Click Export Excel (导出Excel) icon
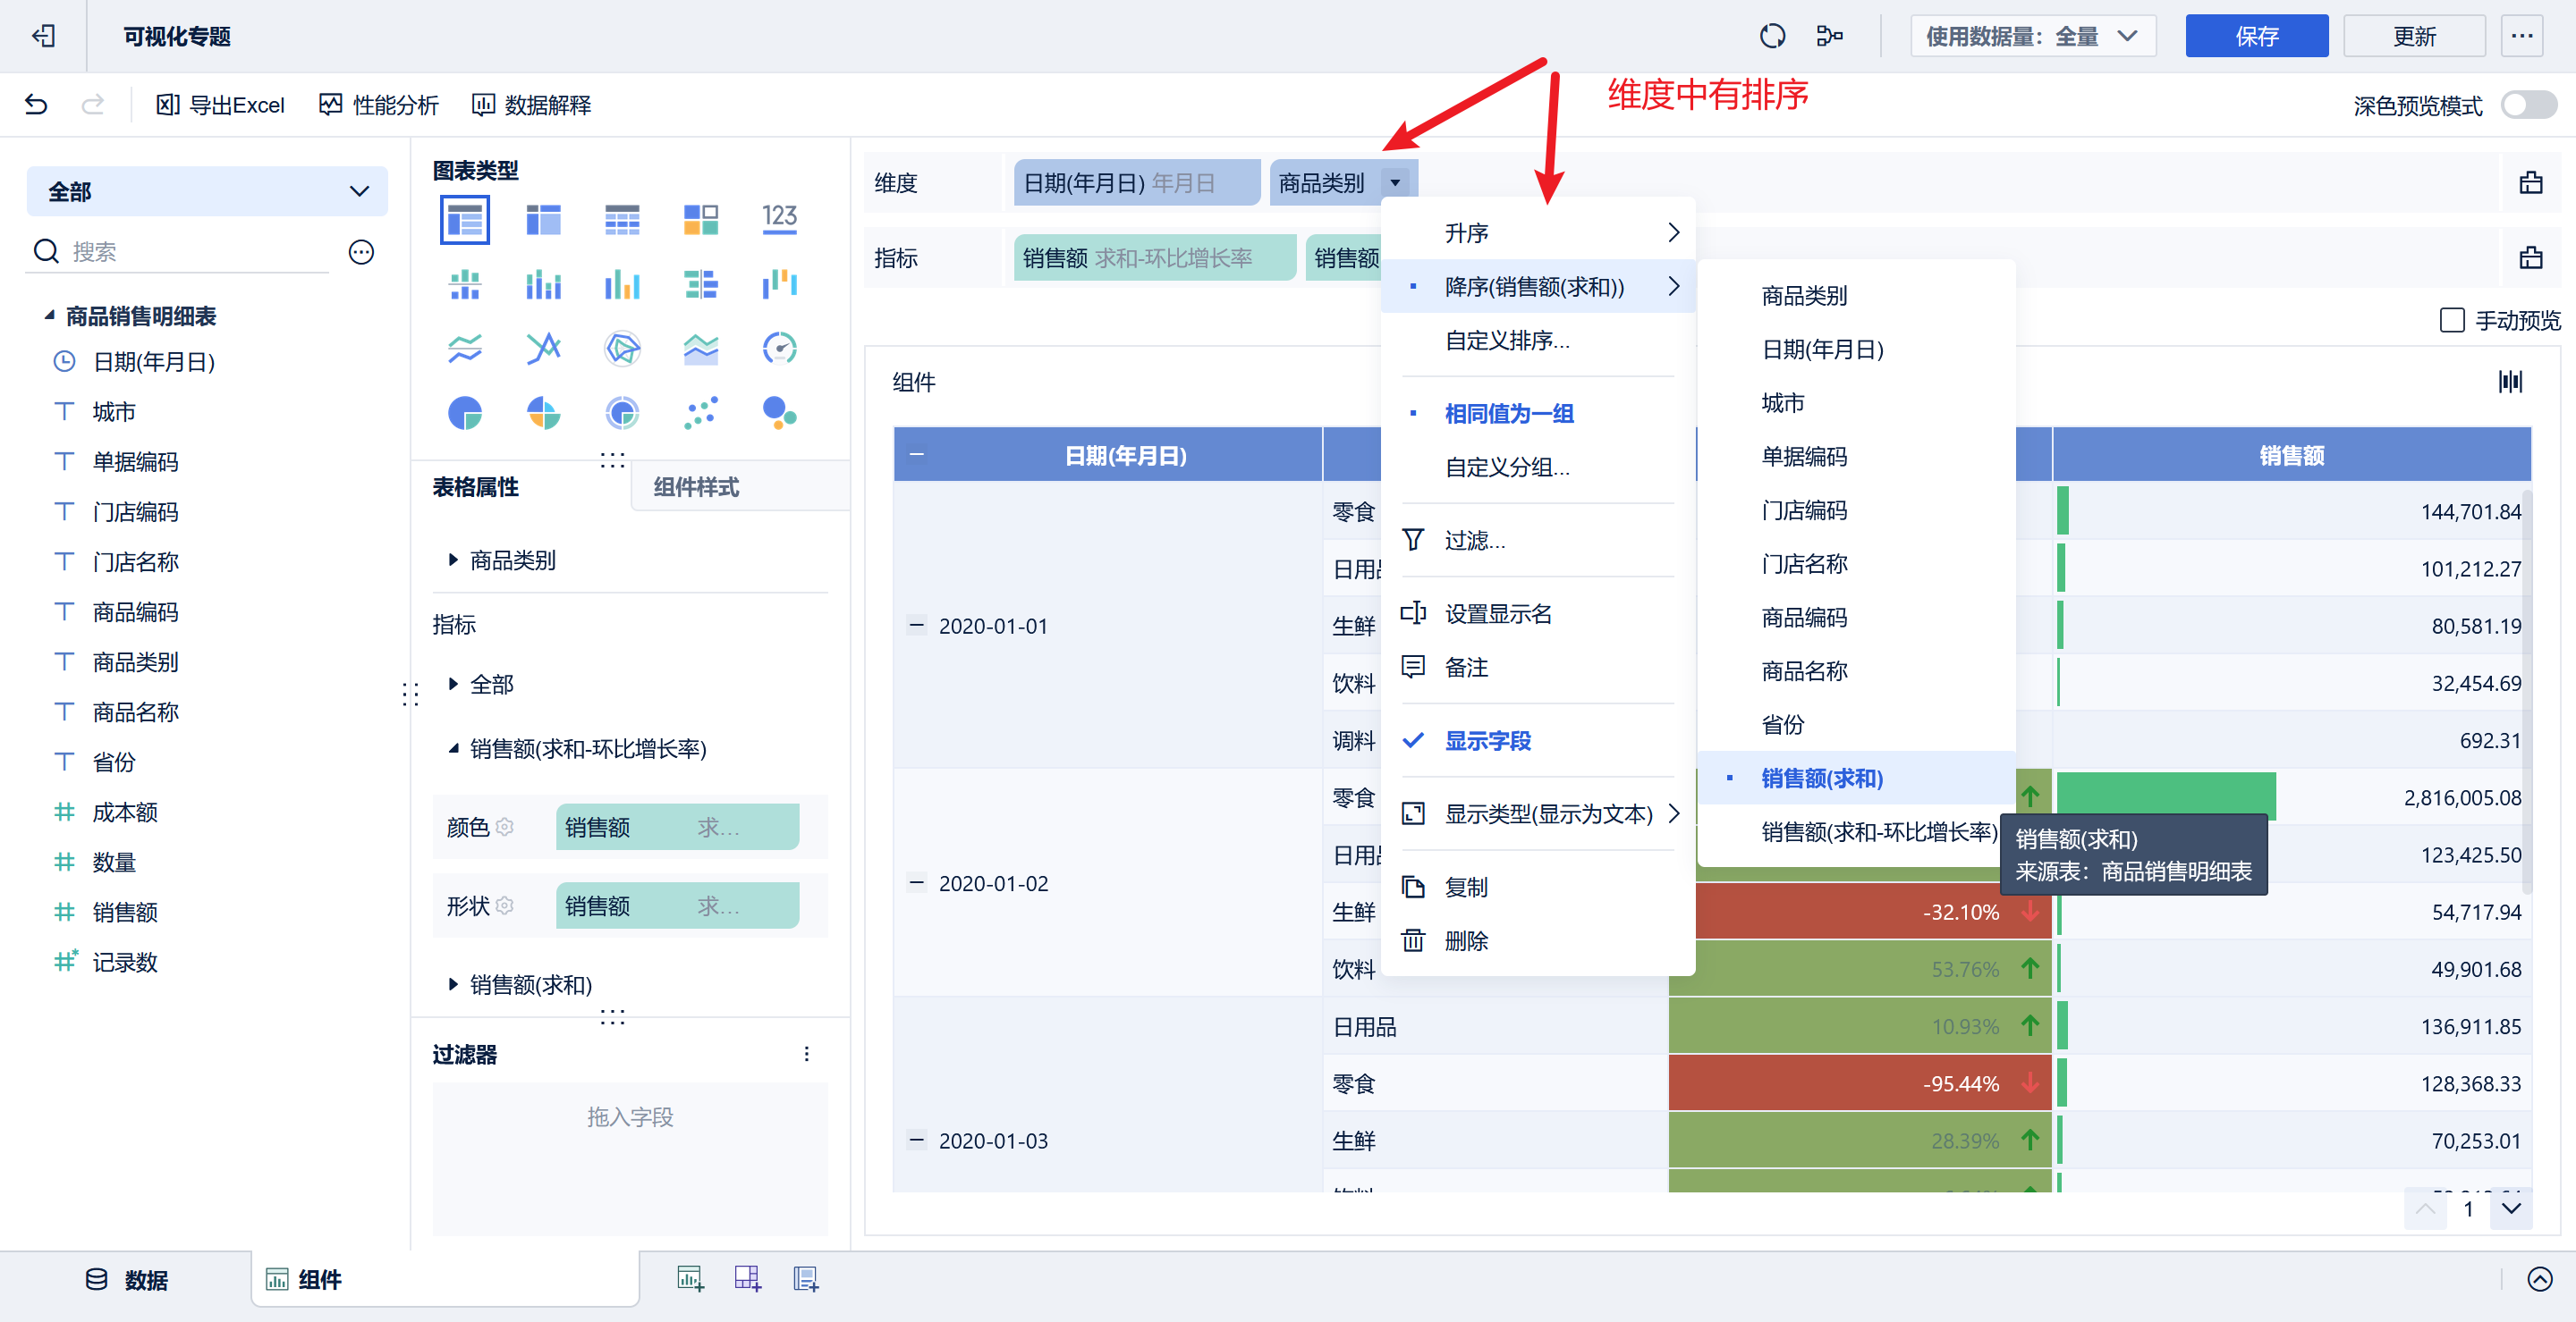This screenshot has height=1322, width=2576. pos(168,105)
